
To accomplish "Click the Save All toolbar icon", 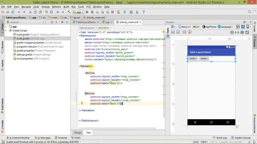I will pos(8,12).
